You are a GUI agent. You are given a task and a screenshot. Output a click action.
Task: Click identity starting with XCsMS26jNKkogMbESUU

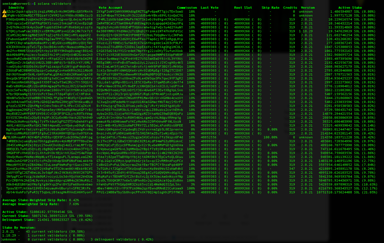[49, 35]
